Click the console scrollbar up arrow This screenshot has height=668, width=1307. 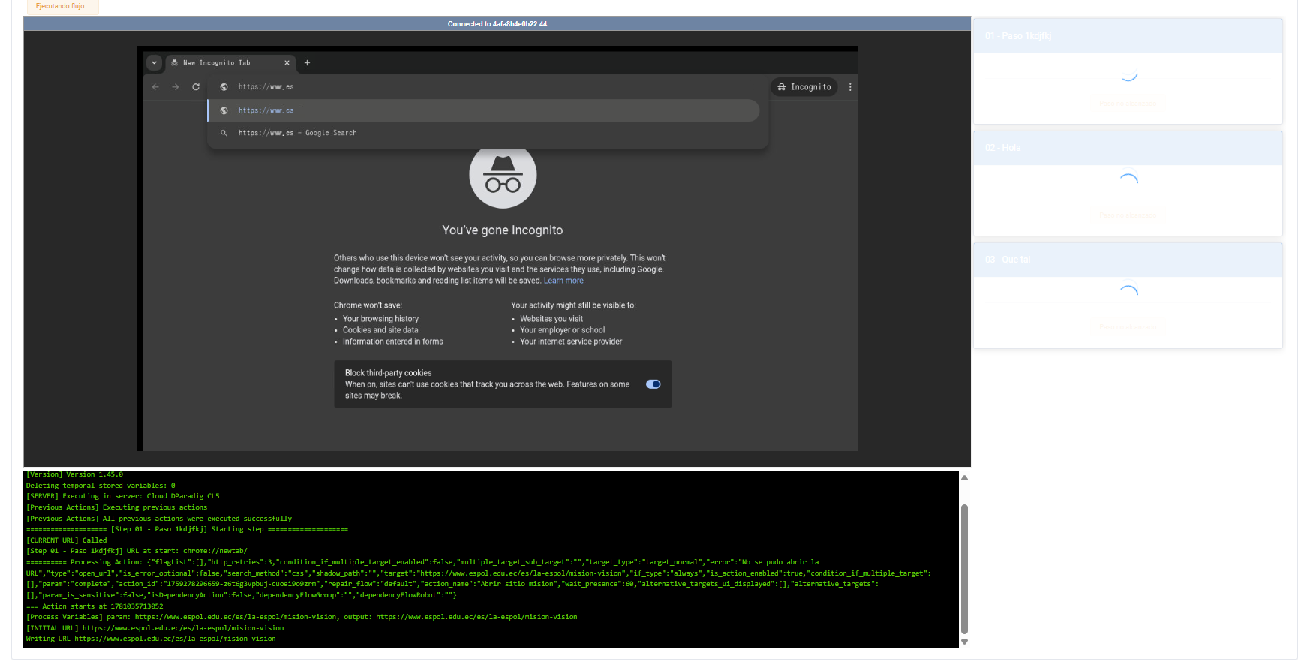pyautogui.click(x=965, y=478)
